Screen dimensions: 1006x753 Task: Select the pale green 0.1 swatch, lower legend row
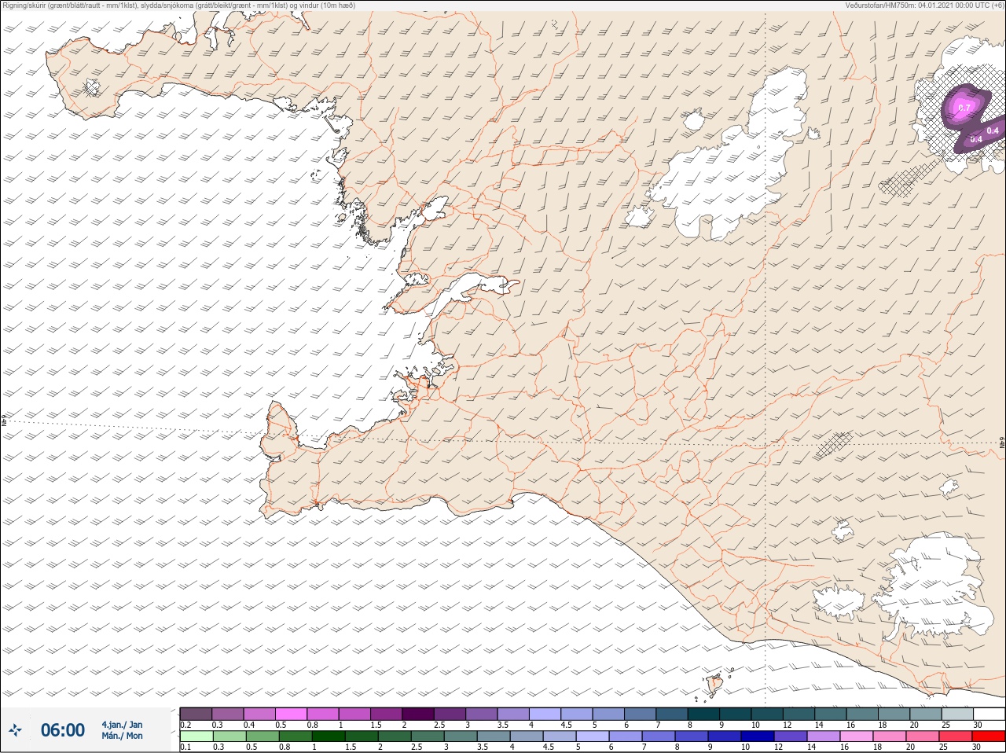tap(196, 736)
